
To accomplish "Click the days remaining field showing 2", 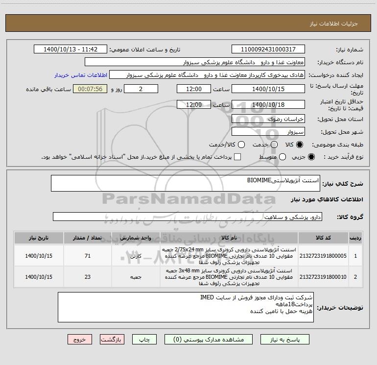I will (x=141, y=89).
